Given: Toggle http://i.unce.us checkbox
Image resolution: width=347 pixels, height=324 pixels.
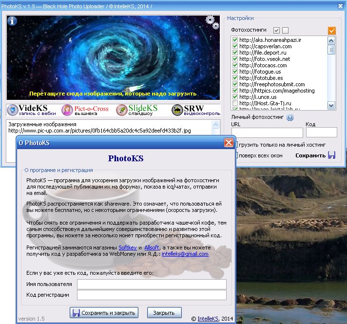Looking at the screenshot, I should tap(235, 97).
